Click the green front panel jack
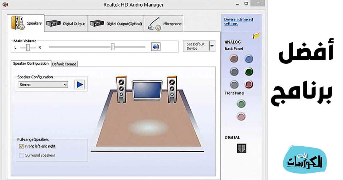 coord(242,103)
